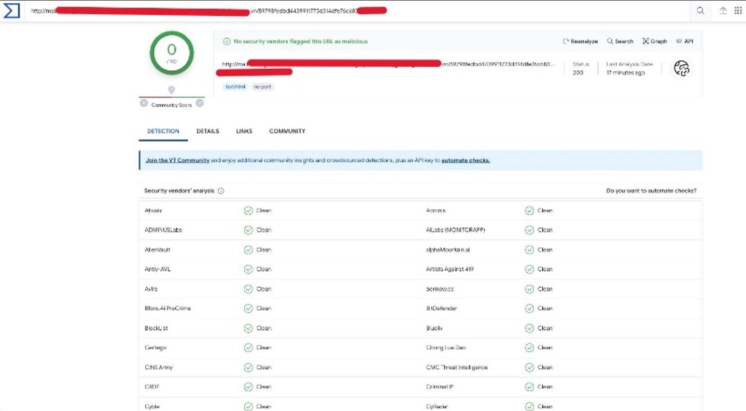
Task: Click the Clean check icon for Certego
Action: (x=248, y=348)
